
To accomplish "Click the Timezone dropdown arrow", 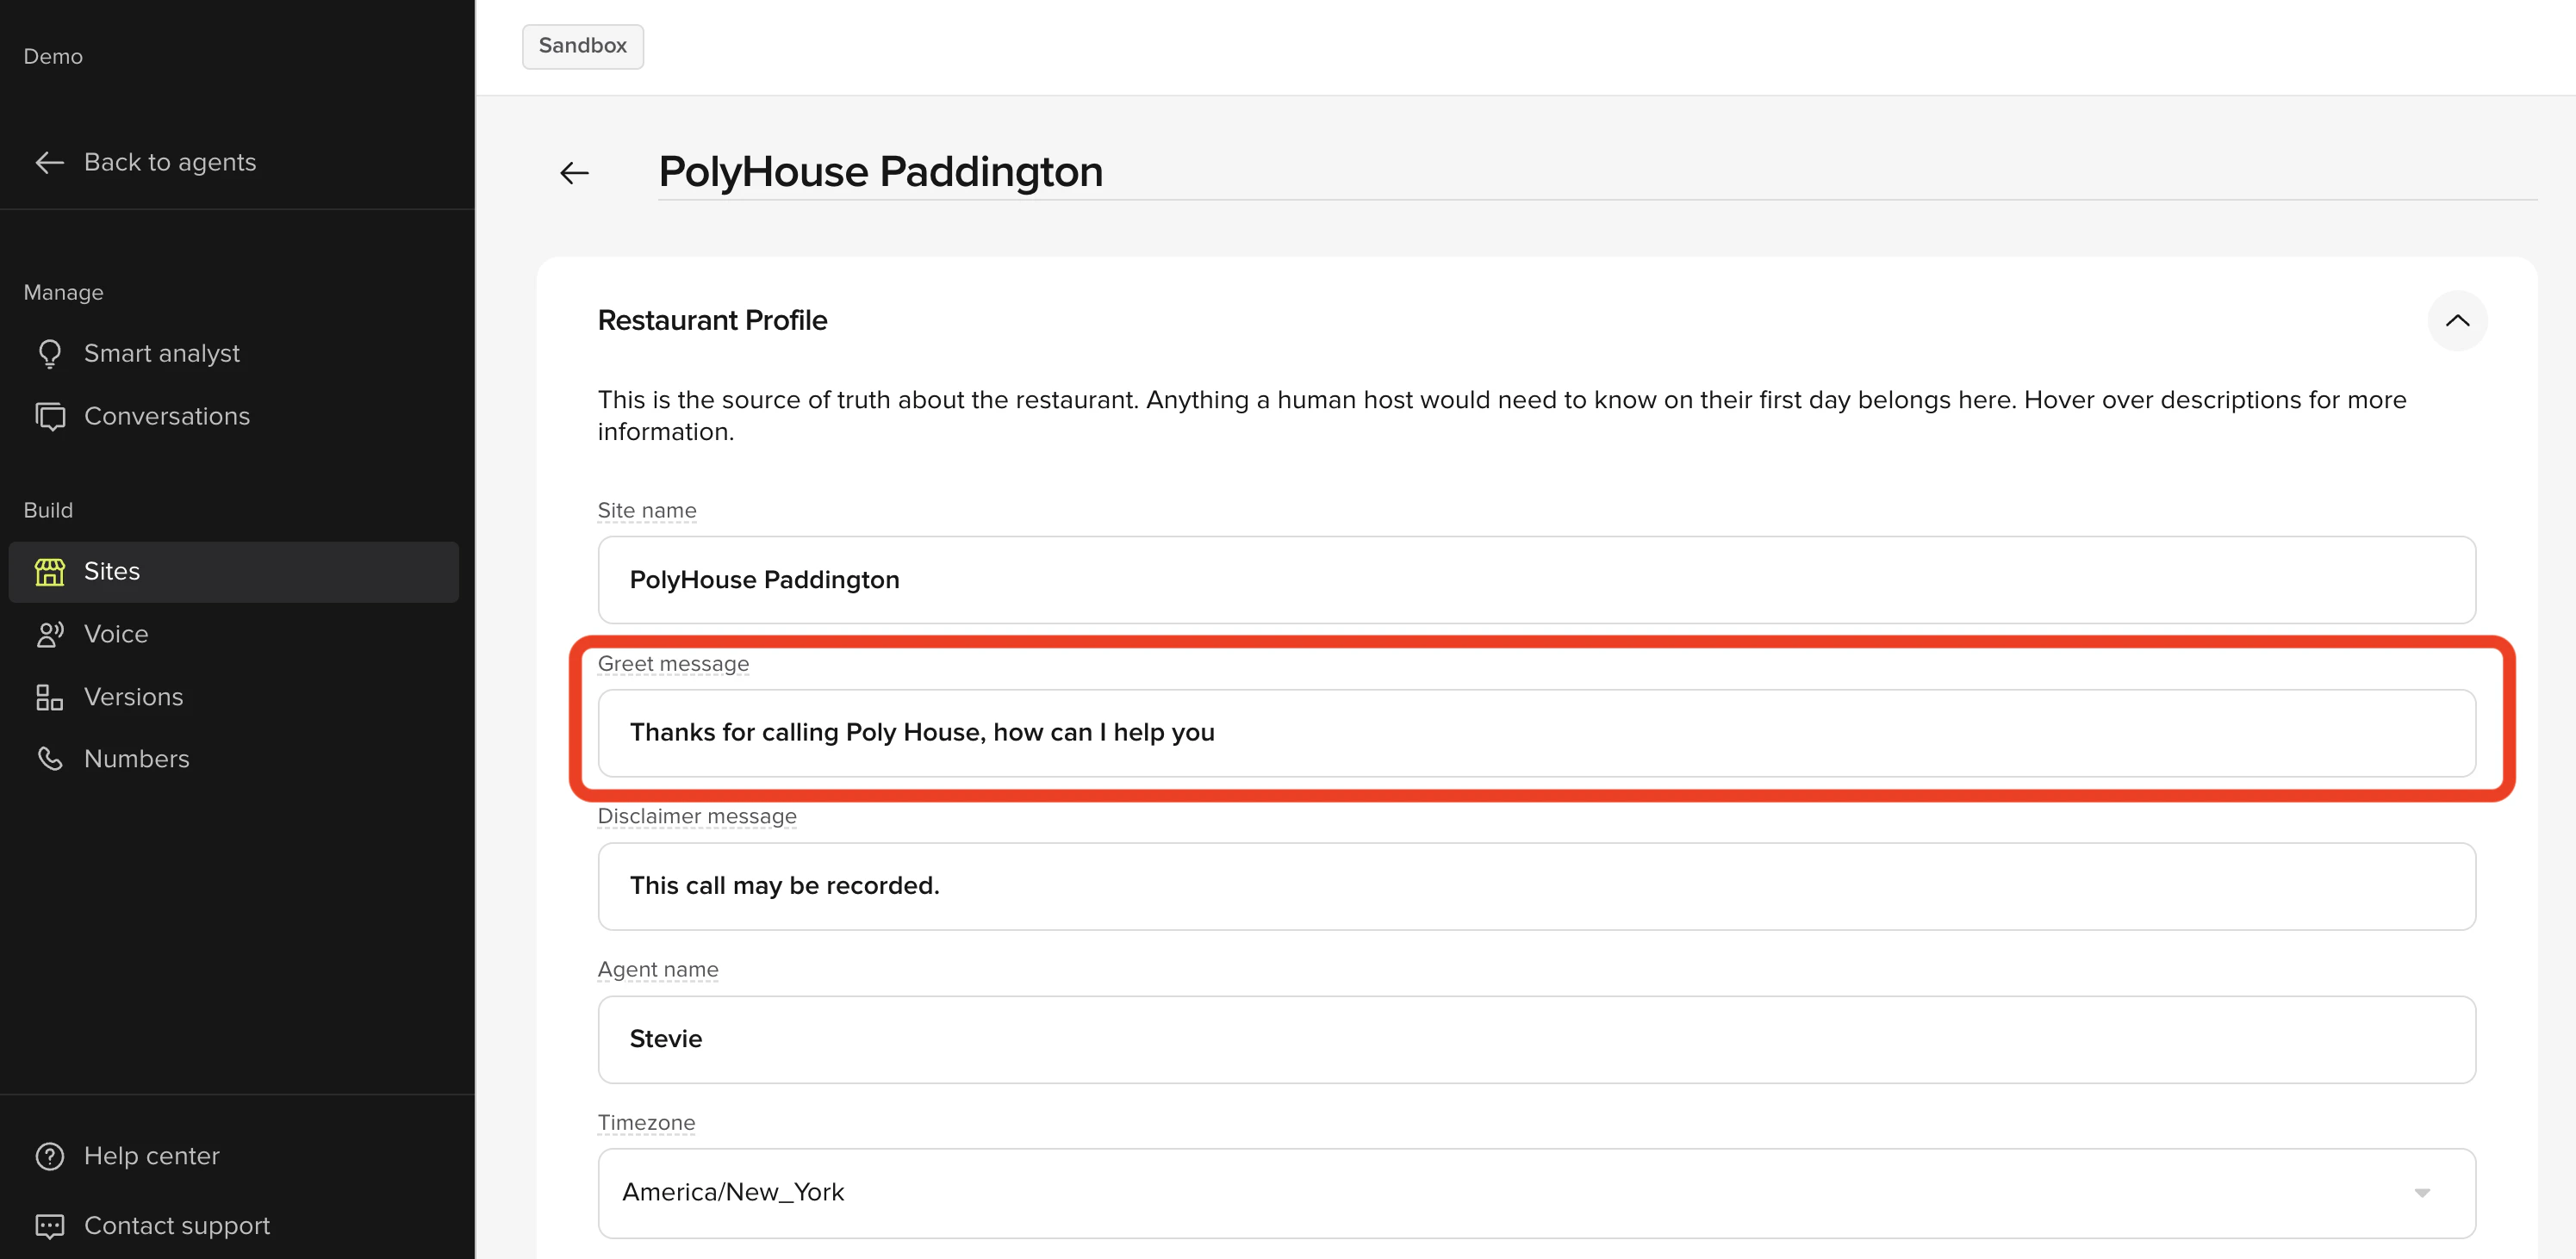I will click(x=2421, y=1193).
